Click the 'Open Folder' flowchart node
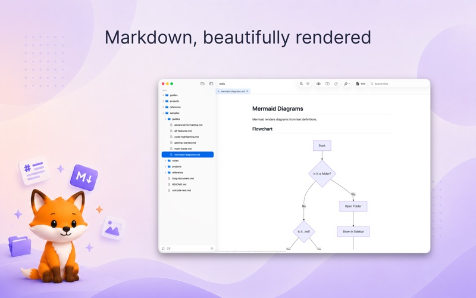Viewport: 476px width, 298px height. (353, 206)
